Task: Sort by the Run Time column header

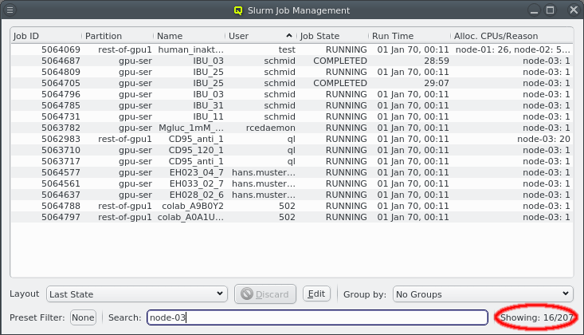Action: 410,36
